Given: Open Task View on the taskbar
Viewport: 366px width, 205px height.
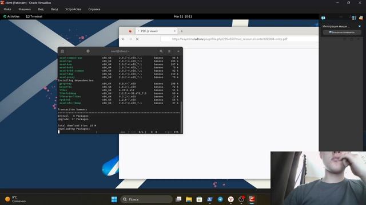Looking at the screenshot, I should [x=178, y=199].
